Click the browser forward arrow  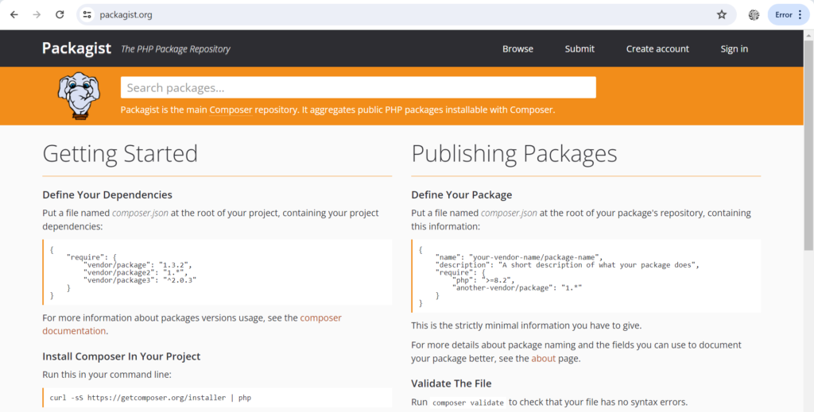[x=37, y=14]
